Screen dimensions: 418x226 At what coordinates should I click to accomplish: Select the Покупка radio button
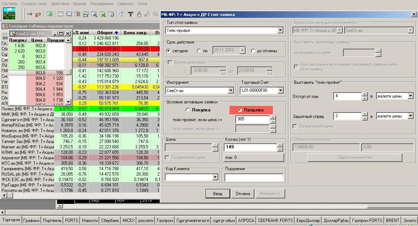188,110
